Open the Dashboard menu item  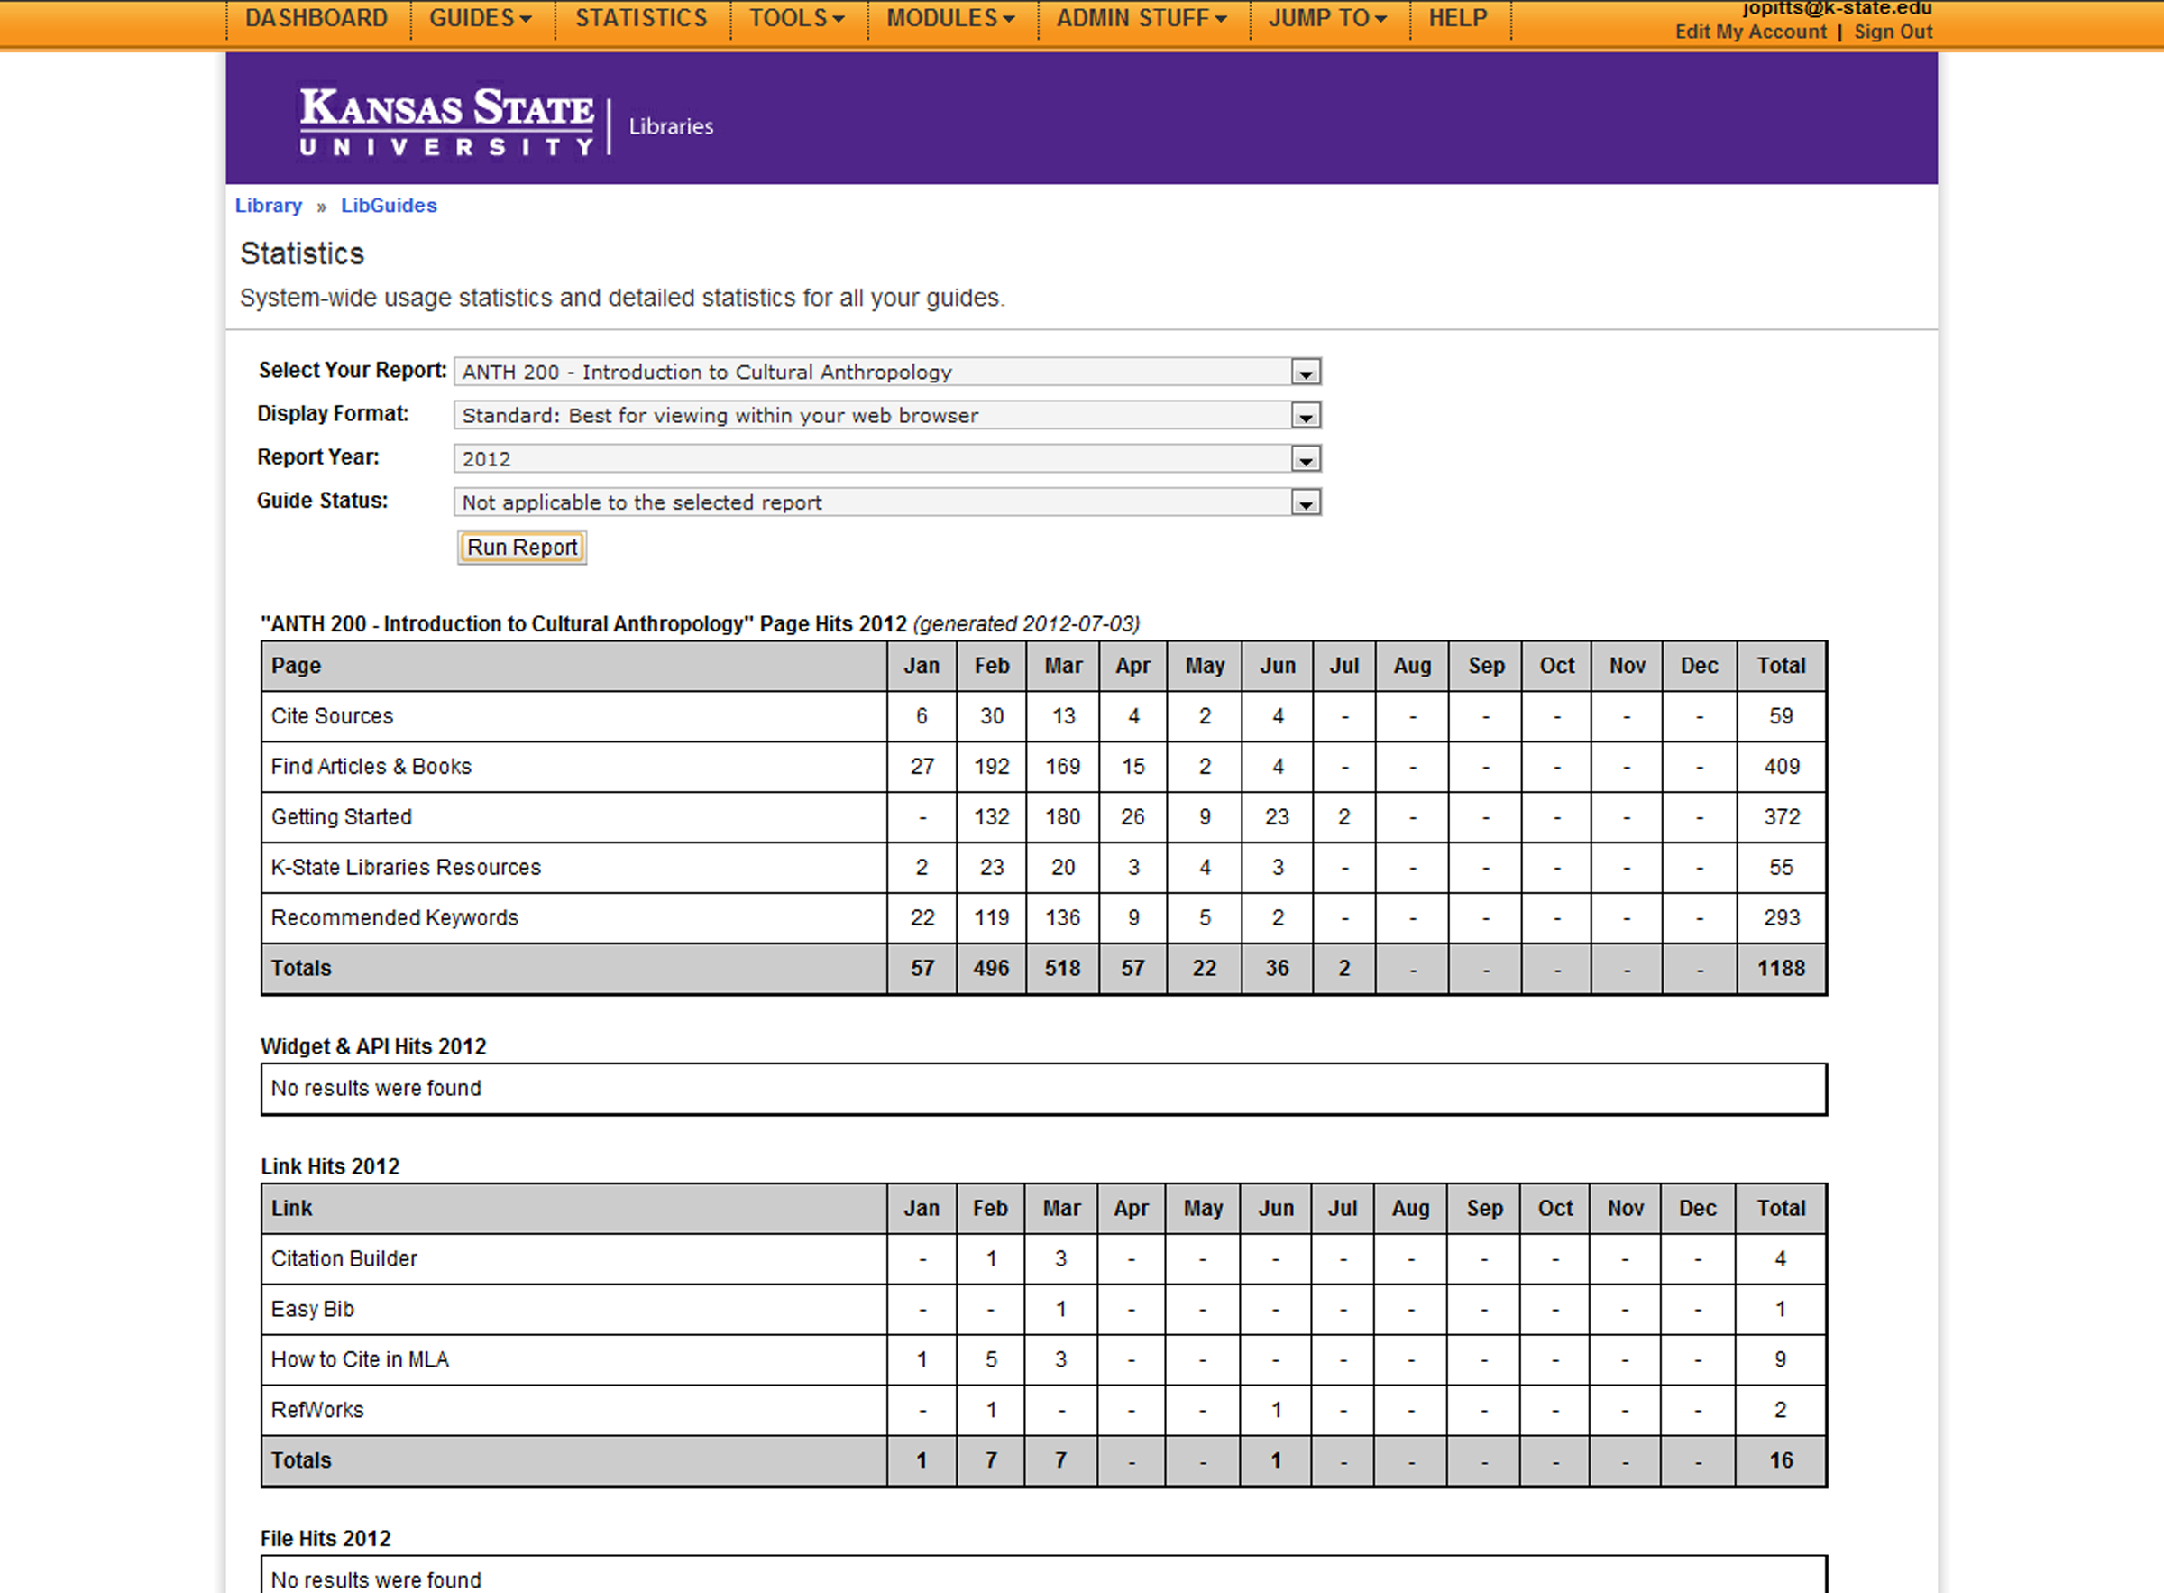coord(316,18)
